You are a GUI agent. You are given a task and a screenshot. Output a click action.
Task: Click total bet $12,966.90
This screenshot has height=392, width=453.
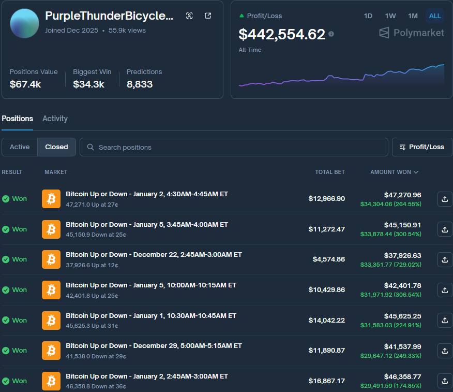326,199
